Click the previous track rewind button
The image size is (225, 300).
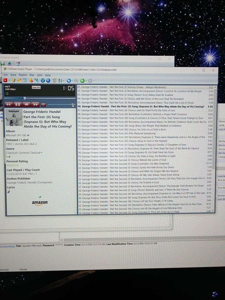click(x=9, y=104)
